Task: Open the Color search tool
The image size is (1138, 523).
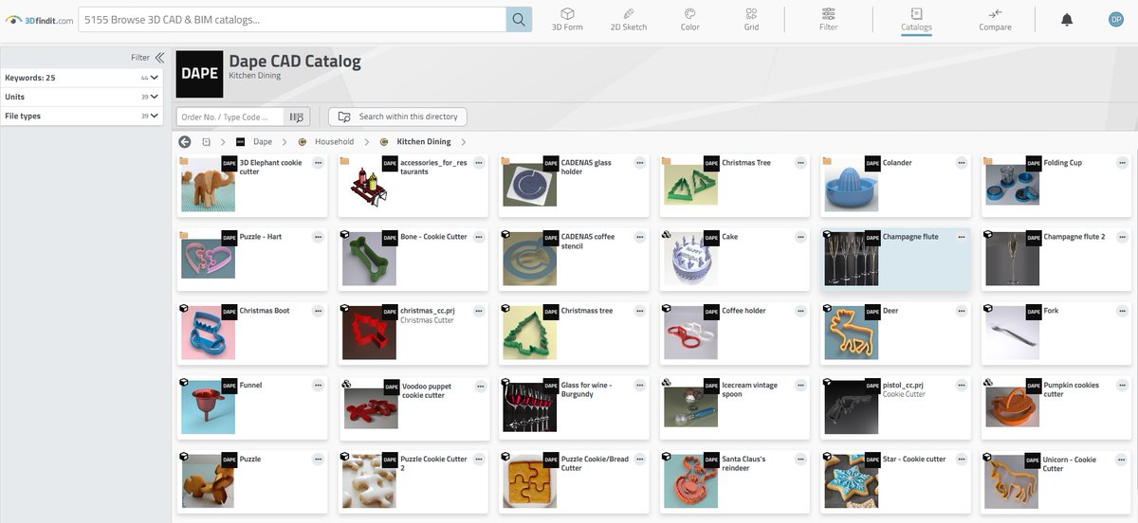Action: click(x=690, y=19)
